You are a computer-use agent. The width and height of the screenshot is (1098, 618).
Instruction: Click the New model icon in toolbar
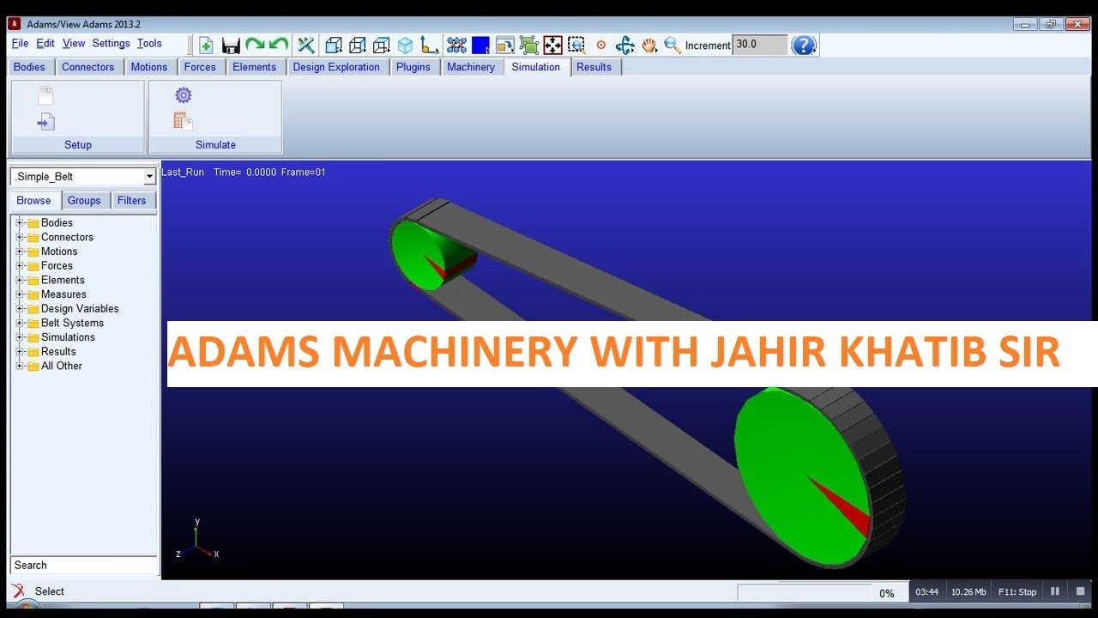click(206, 45)
